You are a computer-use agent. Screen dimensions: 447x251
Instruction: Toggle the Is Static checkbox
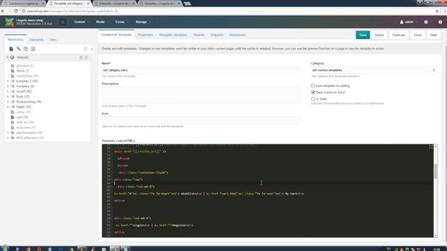pos(313,99)
